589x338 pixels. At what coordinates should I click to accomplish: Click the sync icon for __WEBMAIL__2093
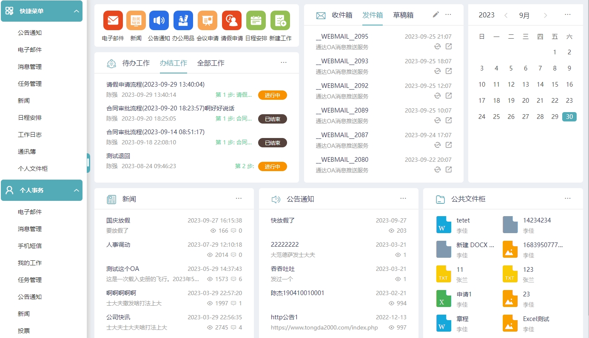[x=437, y=71]
